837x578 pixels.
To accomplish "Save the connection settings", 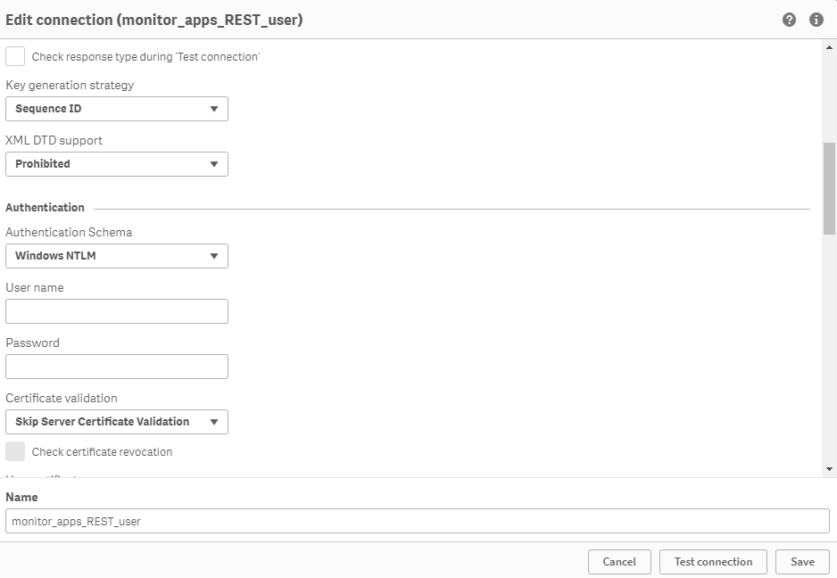I will [802, 562].
